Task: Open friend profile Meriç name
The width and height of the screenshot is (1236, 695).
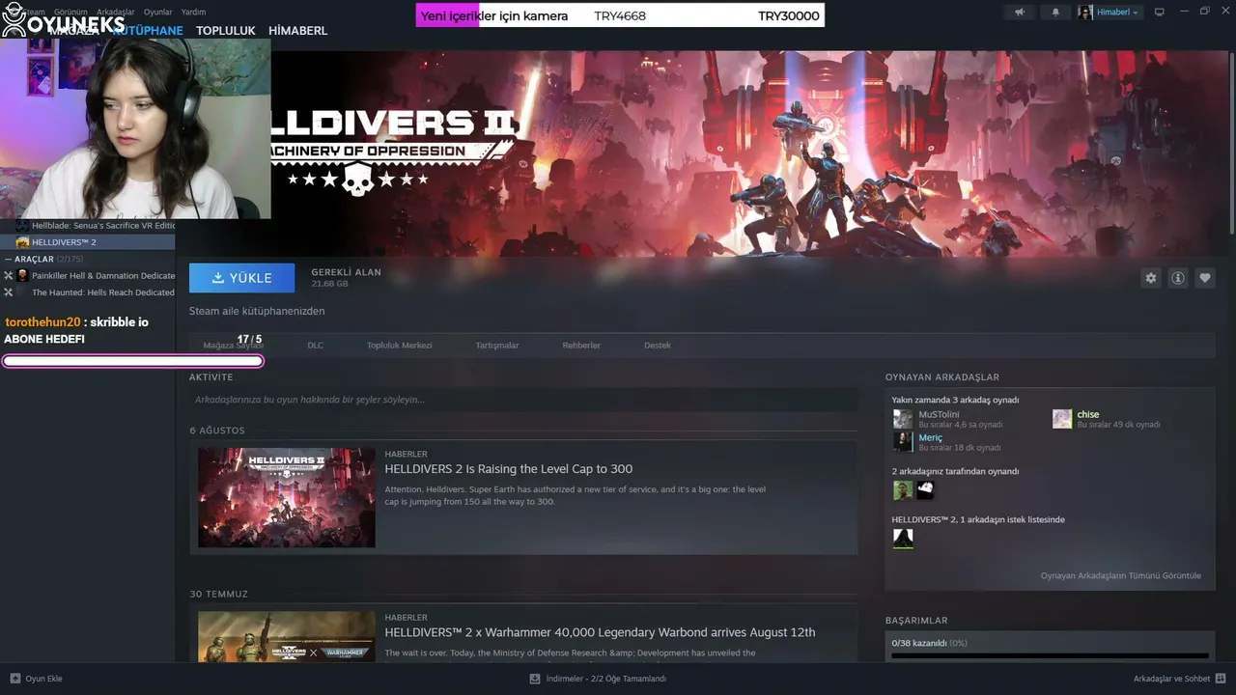Action: point(930,437)
